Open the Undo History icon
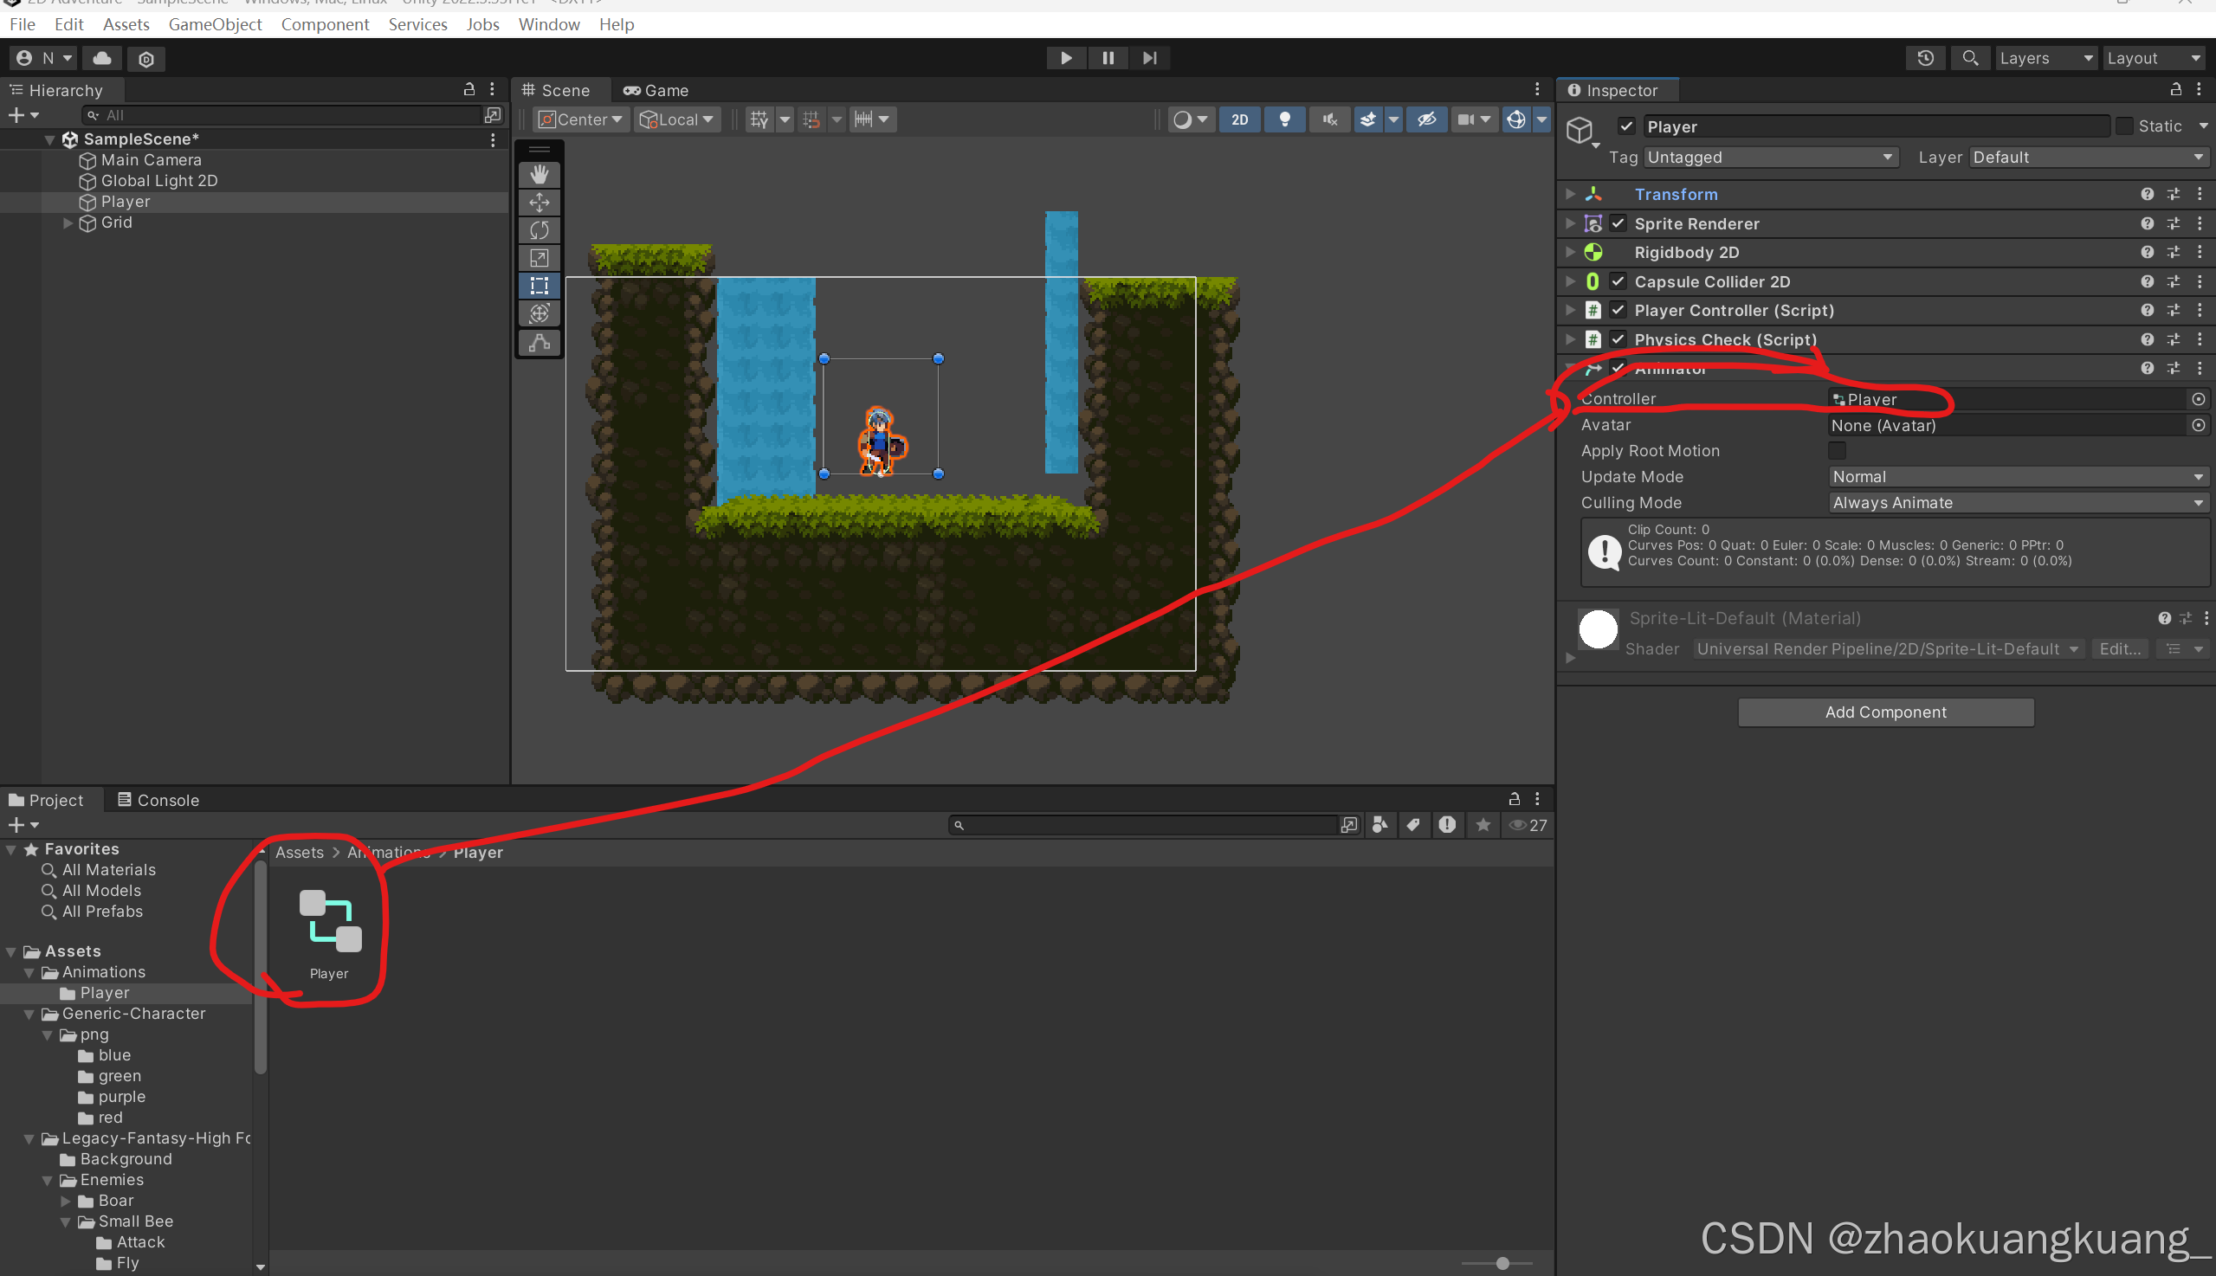The image size is (2216, 1276). 1925,58
